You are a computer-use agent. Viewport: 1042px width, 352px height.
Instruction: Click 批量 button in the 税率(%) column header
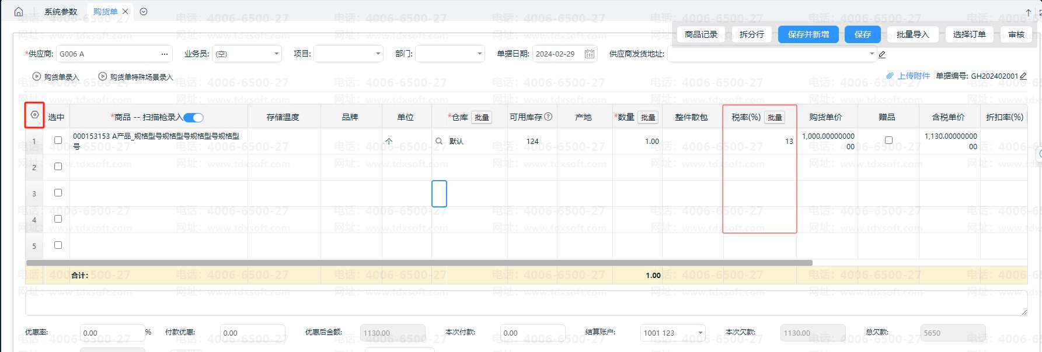coord(775,117)
